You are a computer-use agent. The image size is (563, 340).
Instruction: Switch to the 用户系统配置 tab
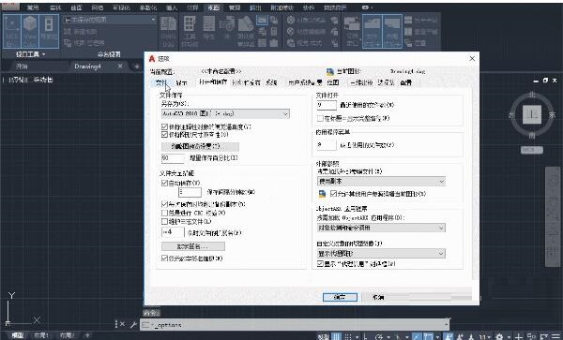[x=305, y=82]
